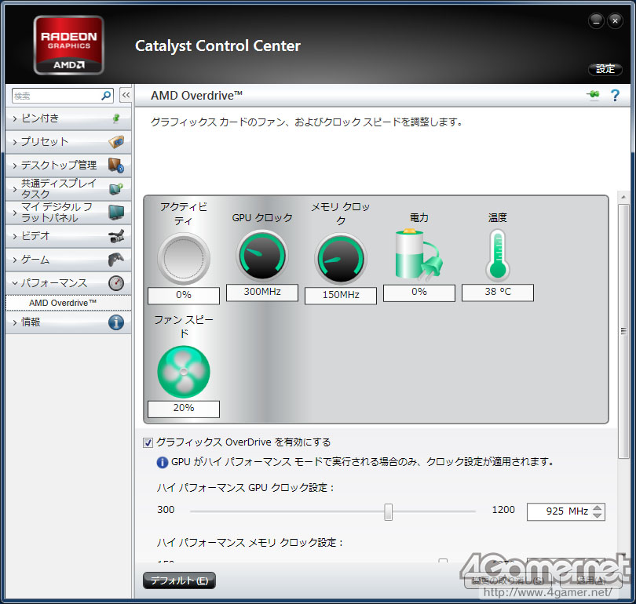Expand the 情報 section

tap(68, 322)
